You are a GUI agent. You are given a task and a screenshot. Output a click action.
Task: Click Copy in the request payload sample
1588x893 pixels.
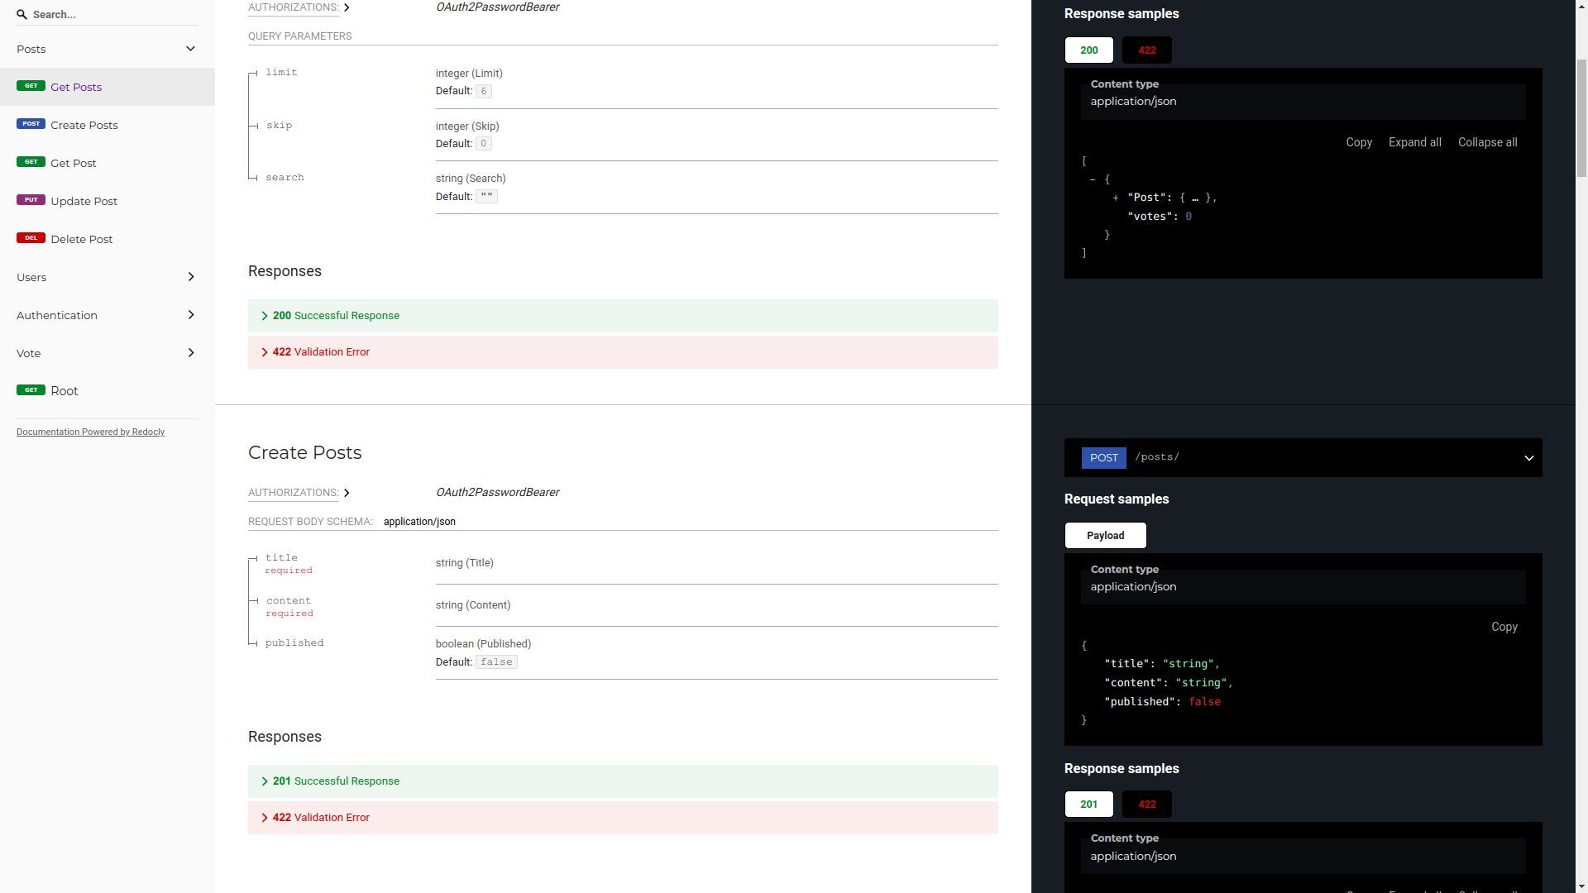(x=1504, y=627)
